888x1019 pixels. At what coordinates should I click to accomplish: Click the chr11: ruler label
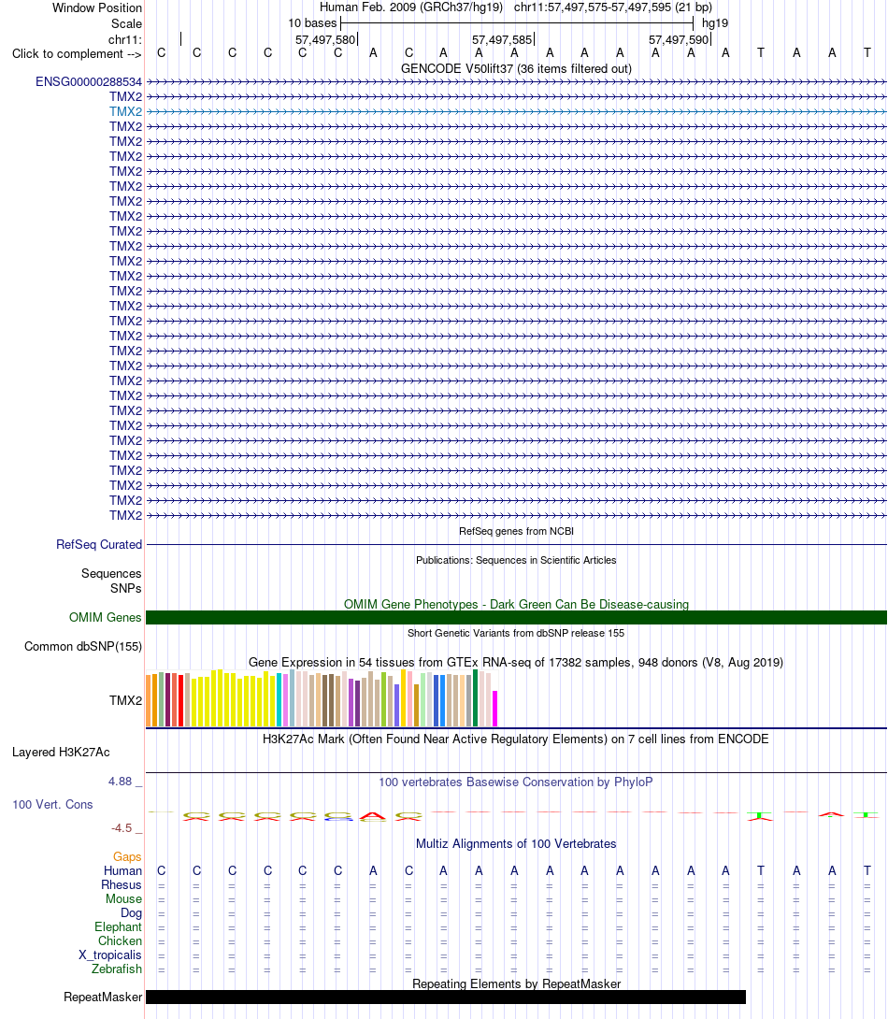[125, 39]
